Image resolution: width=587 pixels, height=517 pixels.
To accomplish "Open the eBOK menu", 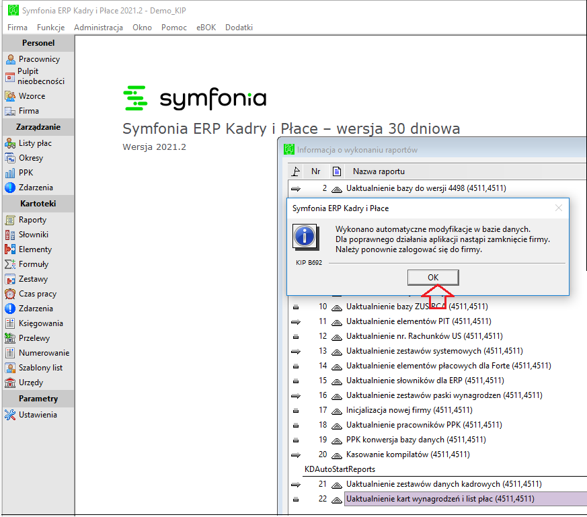I will pyautogui.click(x=206, y=28).
